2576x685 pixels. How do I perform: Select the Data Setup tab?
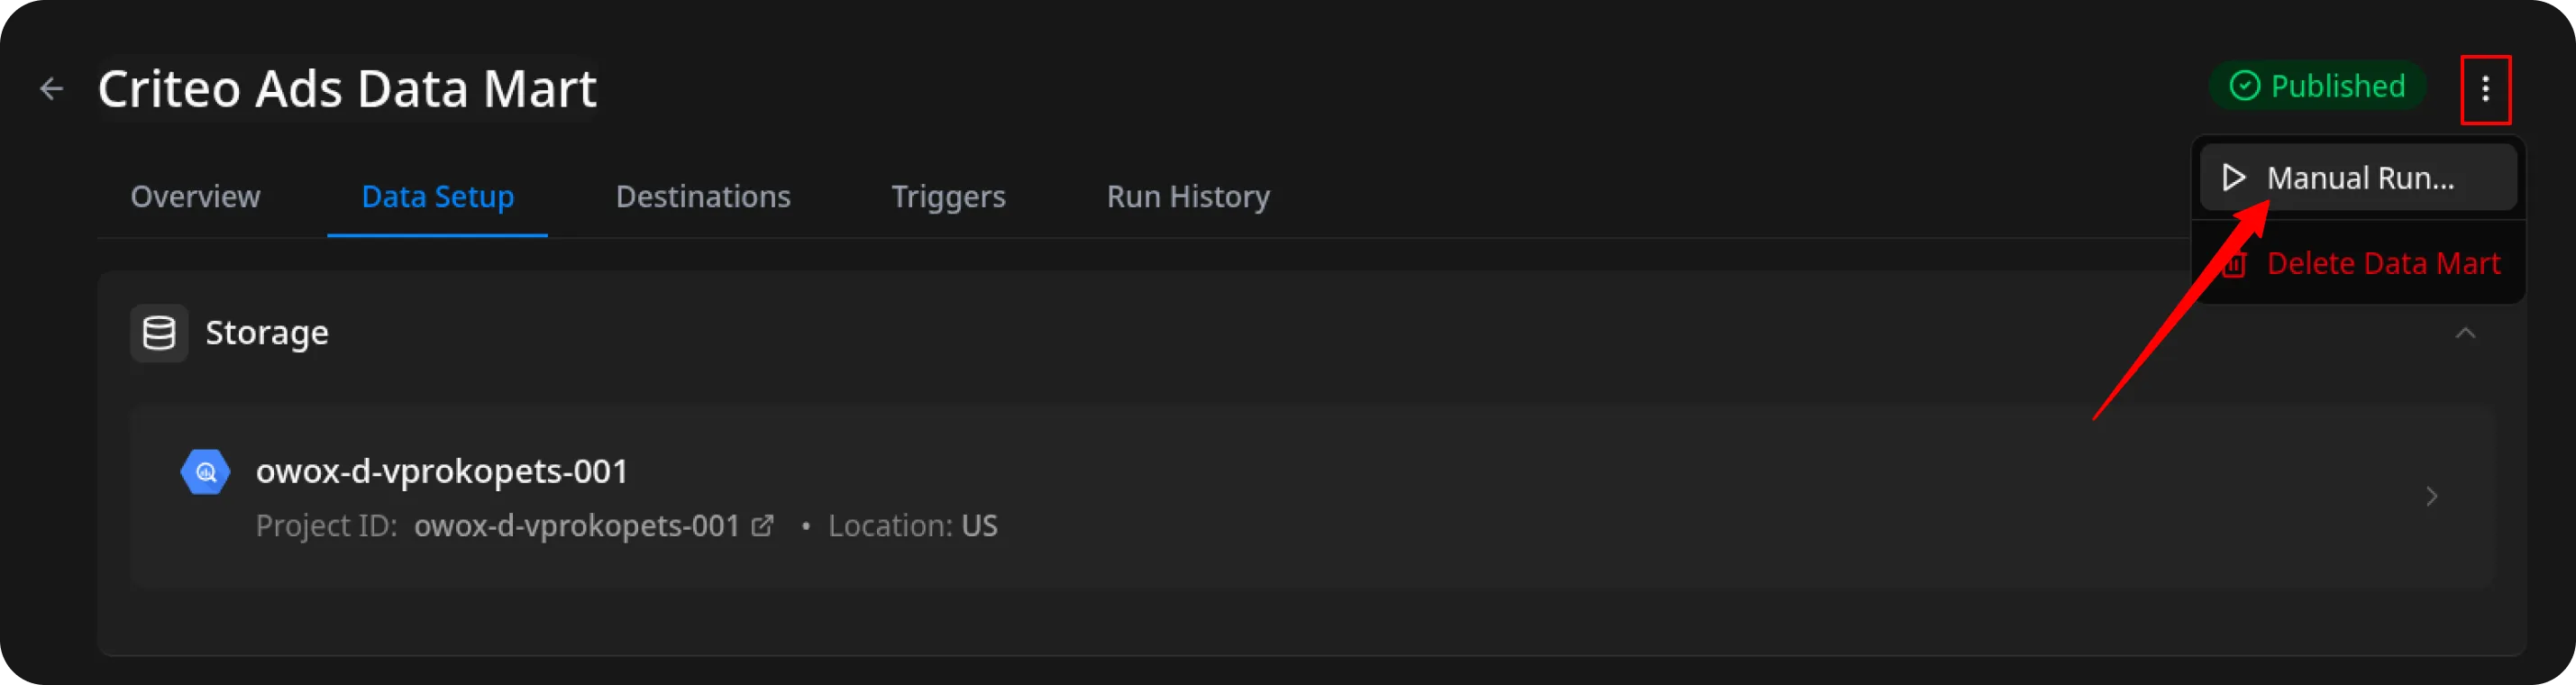point(437,197)
